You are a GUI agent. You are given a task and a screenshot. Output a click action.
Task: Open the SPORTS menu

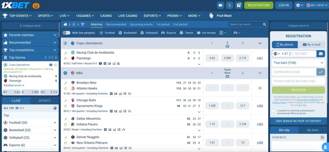pyautogui.click(x=46, y=16)
